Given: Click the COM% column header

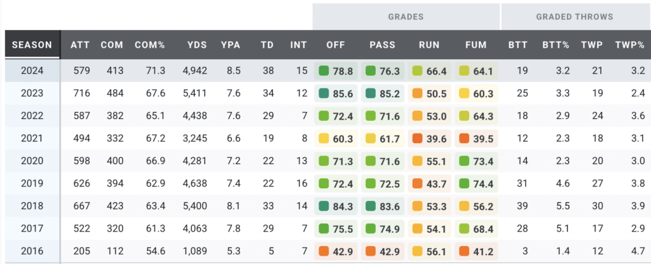Looking at the screenshot, I should tap(149, 46).
